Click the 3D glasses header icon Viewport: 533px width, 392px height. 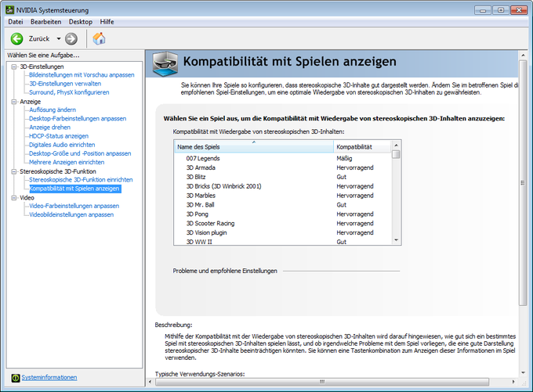tap(165, 63)
